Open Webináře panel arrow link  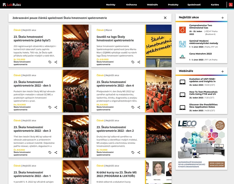[222, 71]
